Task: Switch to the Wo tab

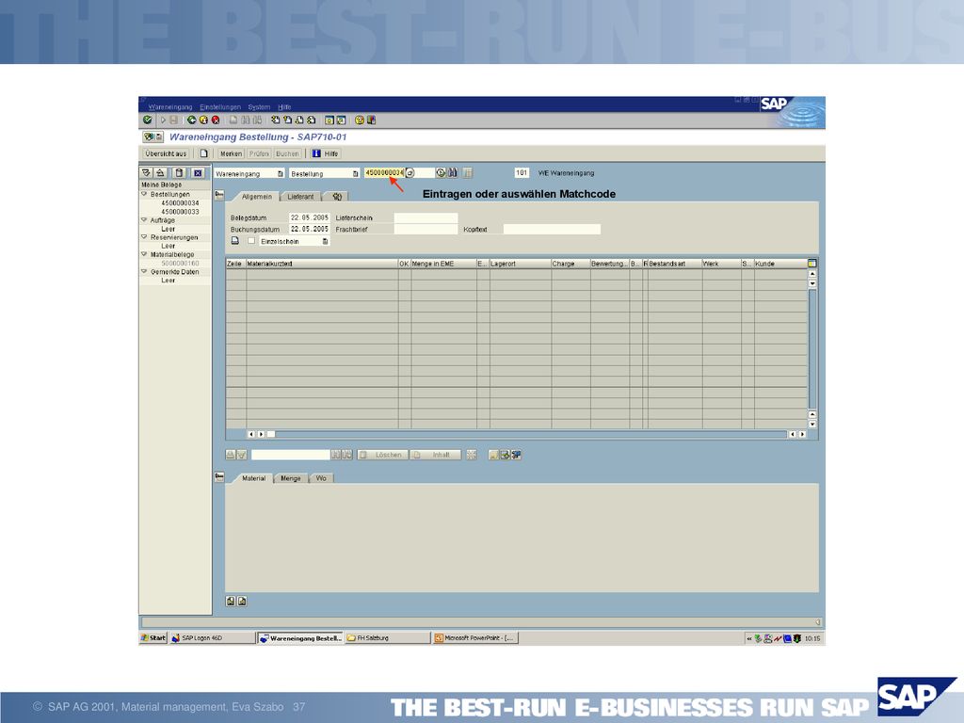Action: [321, 478]
